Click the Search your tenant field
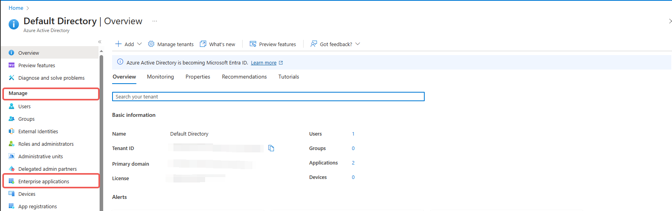672x211 pixels. pyautogui.click(x=268, y=97)
